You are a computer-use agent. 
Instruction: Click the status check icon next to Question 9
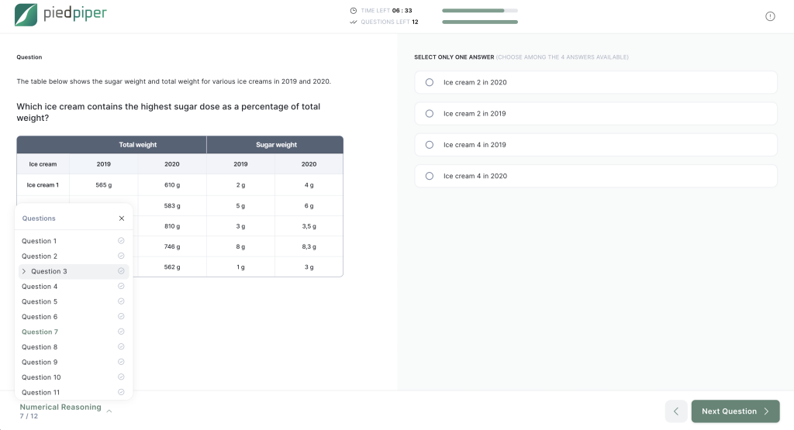[x=121, y=362]
